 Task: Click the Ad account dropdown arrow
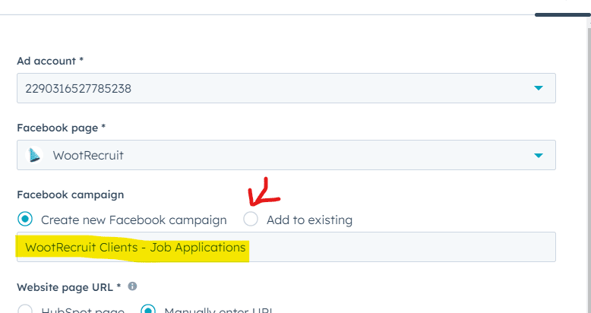538,88
